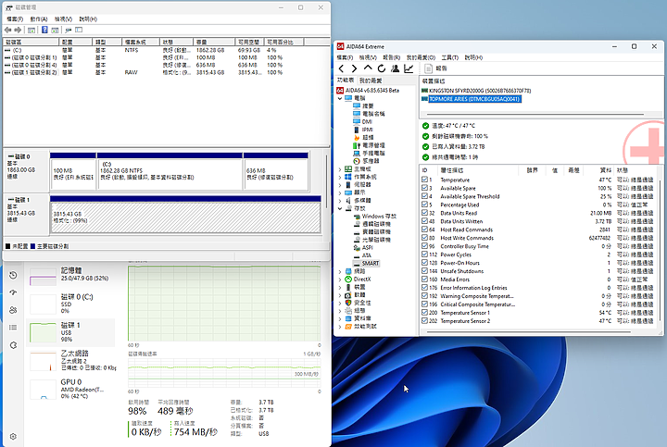Toggle Data Units Written checkbox
This screenshot has height=447, width=667.
tap(424, 221)
